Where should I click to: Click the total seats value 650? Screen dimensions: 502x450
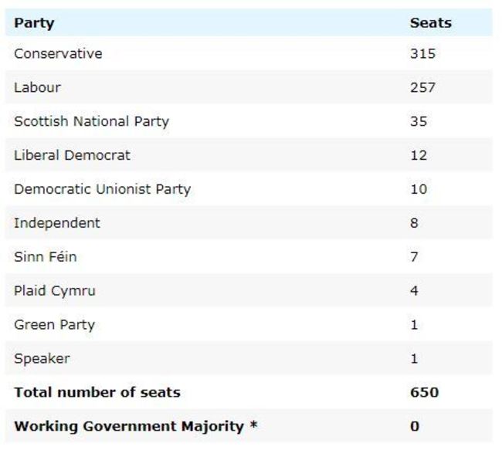tap(424, 392)
